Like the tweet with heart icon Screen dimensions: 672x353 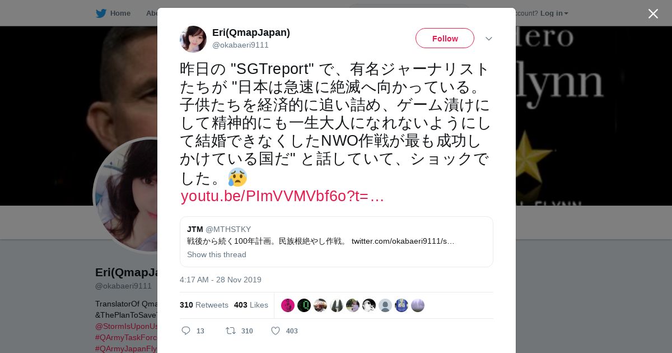click(x=276, y=331)
